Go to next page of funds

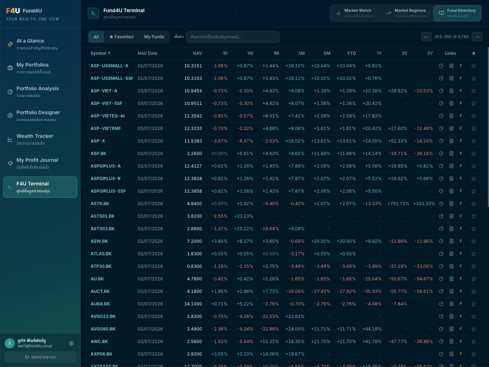pos(477,37)
